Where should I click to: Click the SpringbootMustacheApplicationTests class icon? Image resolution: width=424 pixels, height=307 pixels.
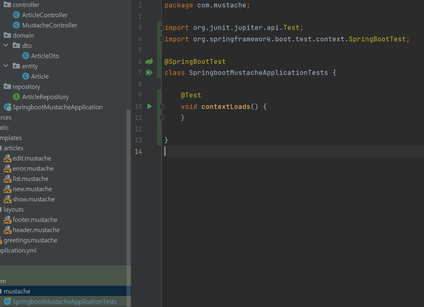pyautogui.click(x=7, y=301)
